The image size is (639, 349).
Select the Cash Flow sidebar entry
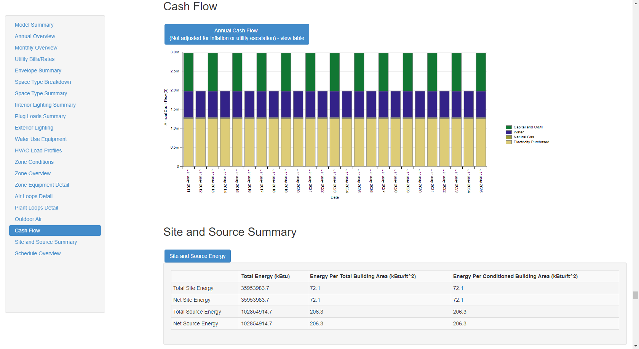click(27, 230)
